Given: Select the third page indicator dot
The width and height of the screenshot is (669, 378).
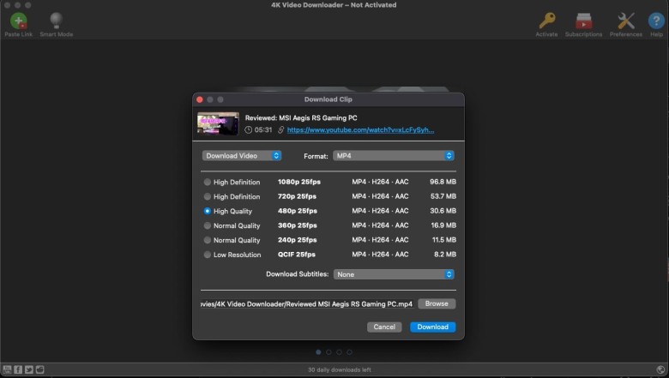Looking at the screenshot, I should pyautogui.click(x=339, y=352).
